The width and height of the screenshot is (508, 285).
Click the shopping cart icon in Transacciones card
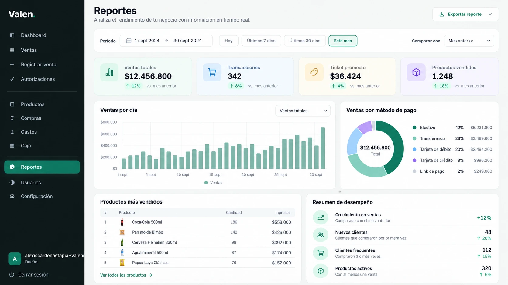(x=212, y=72)
